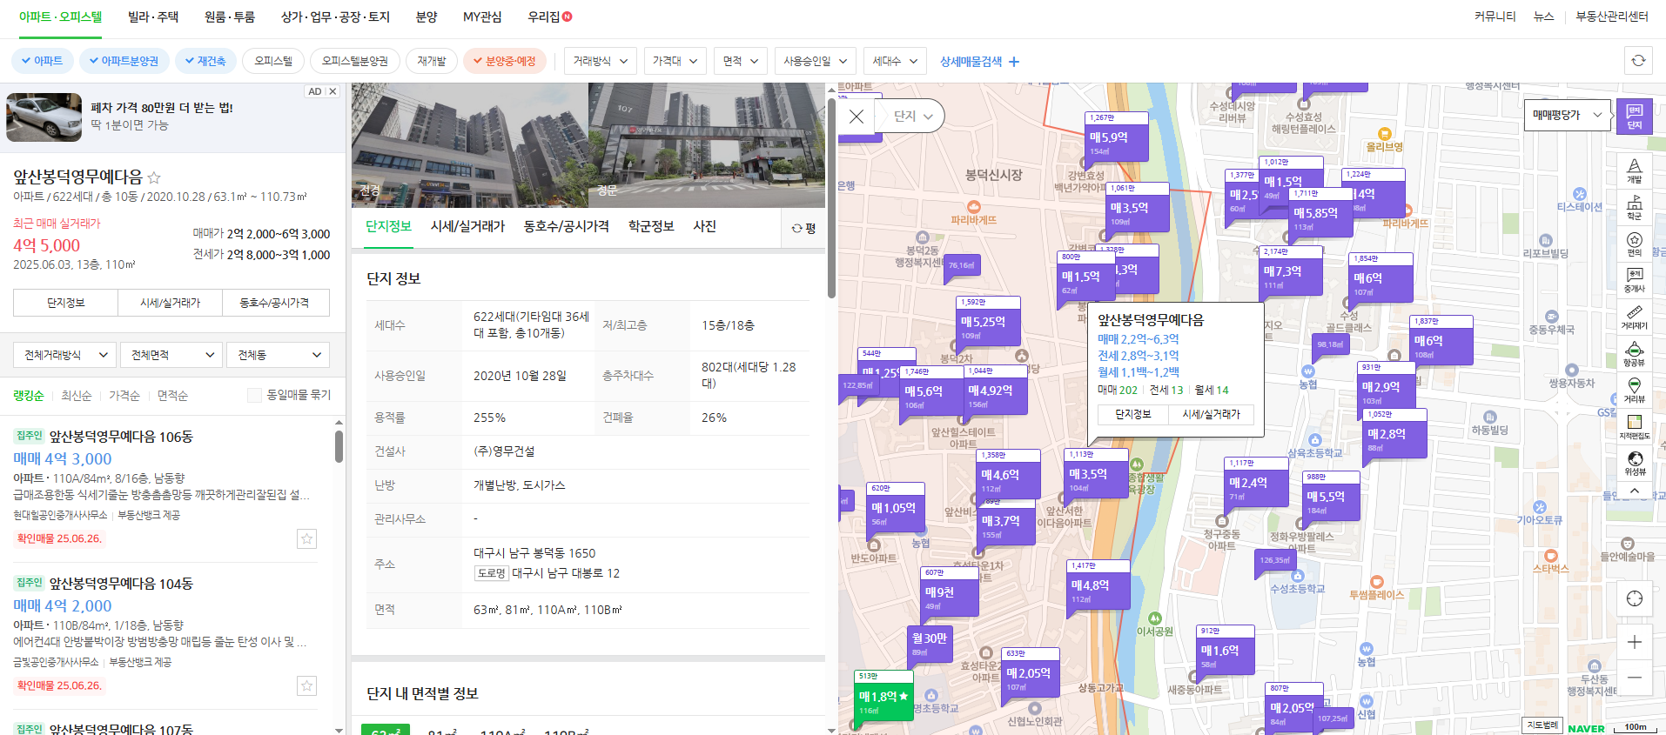
Task: Check the 동일매물 묶기 checkbox
Action: tap(254, 395)
